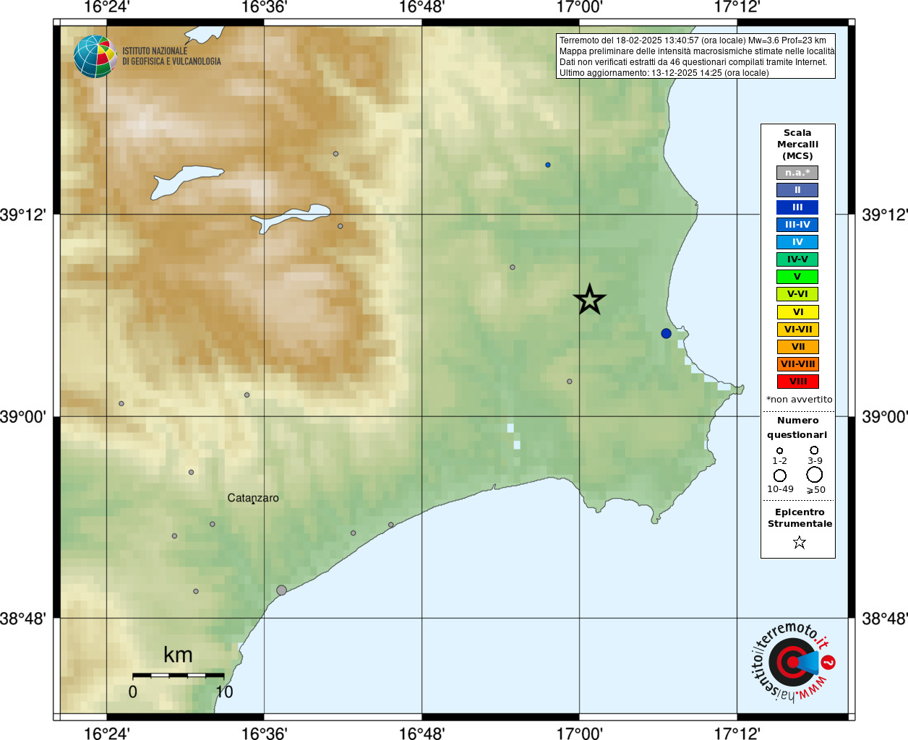Click the III-IV intensity legend swatch
This screenshot has width=908, height=740.
pyautogui.click(x=797, y=225)
